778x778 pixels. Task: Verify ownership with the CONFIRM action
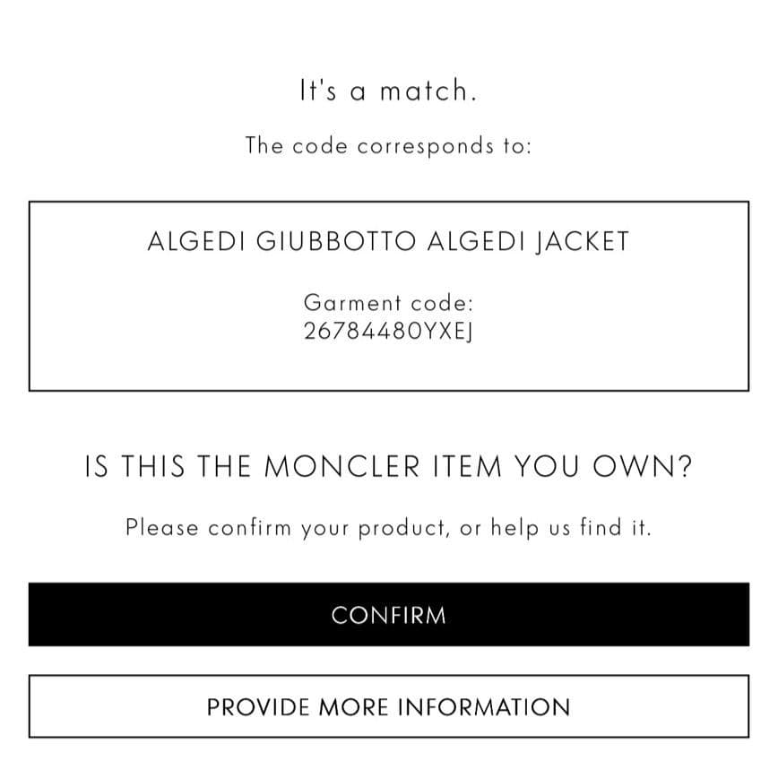coord(389,615)
